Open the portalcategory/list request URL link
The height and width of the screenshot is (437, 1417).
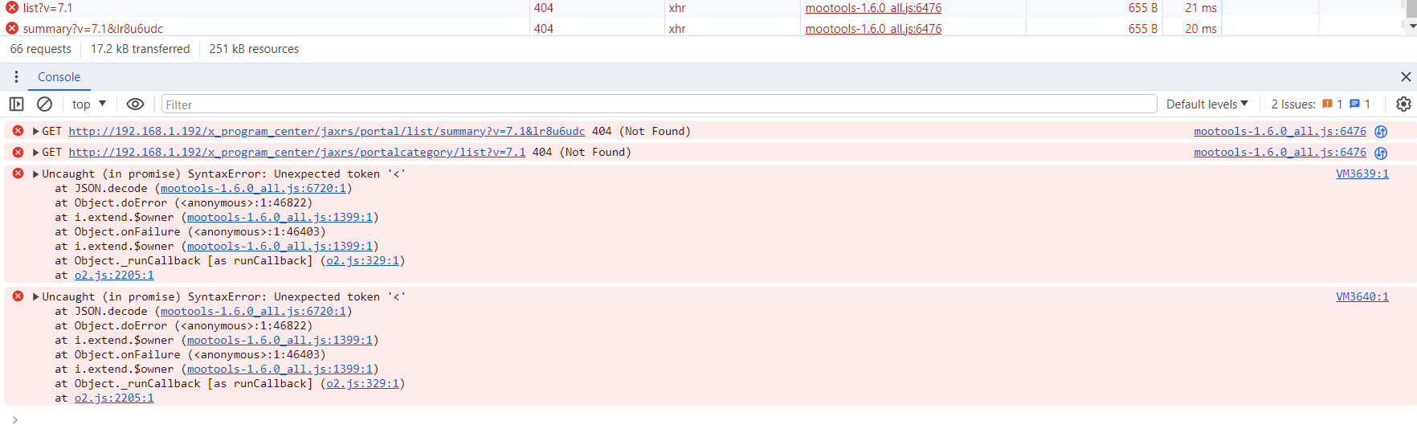[296, 152]
